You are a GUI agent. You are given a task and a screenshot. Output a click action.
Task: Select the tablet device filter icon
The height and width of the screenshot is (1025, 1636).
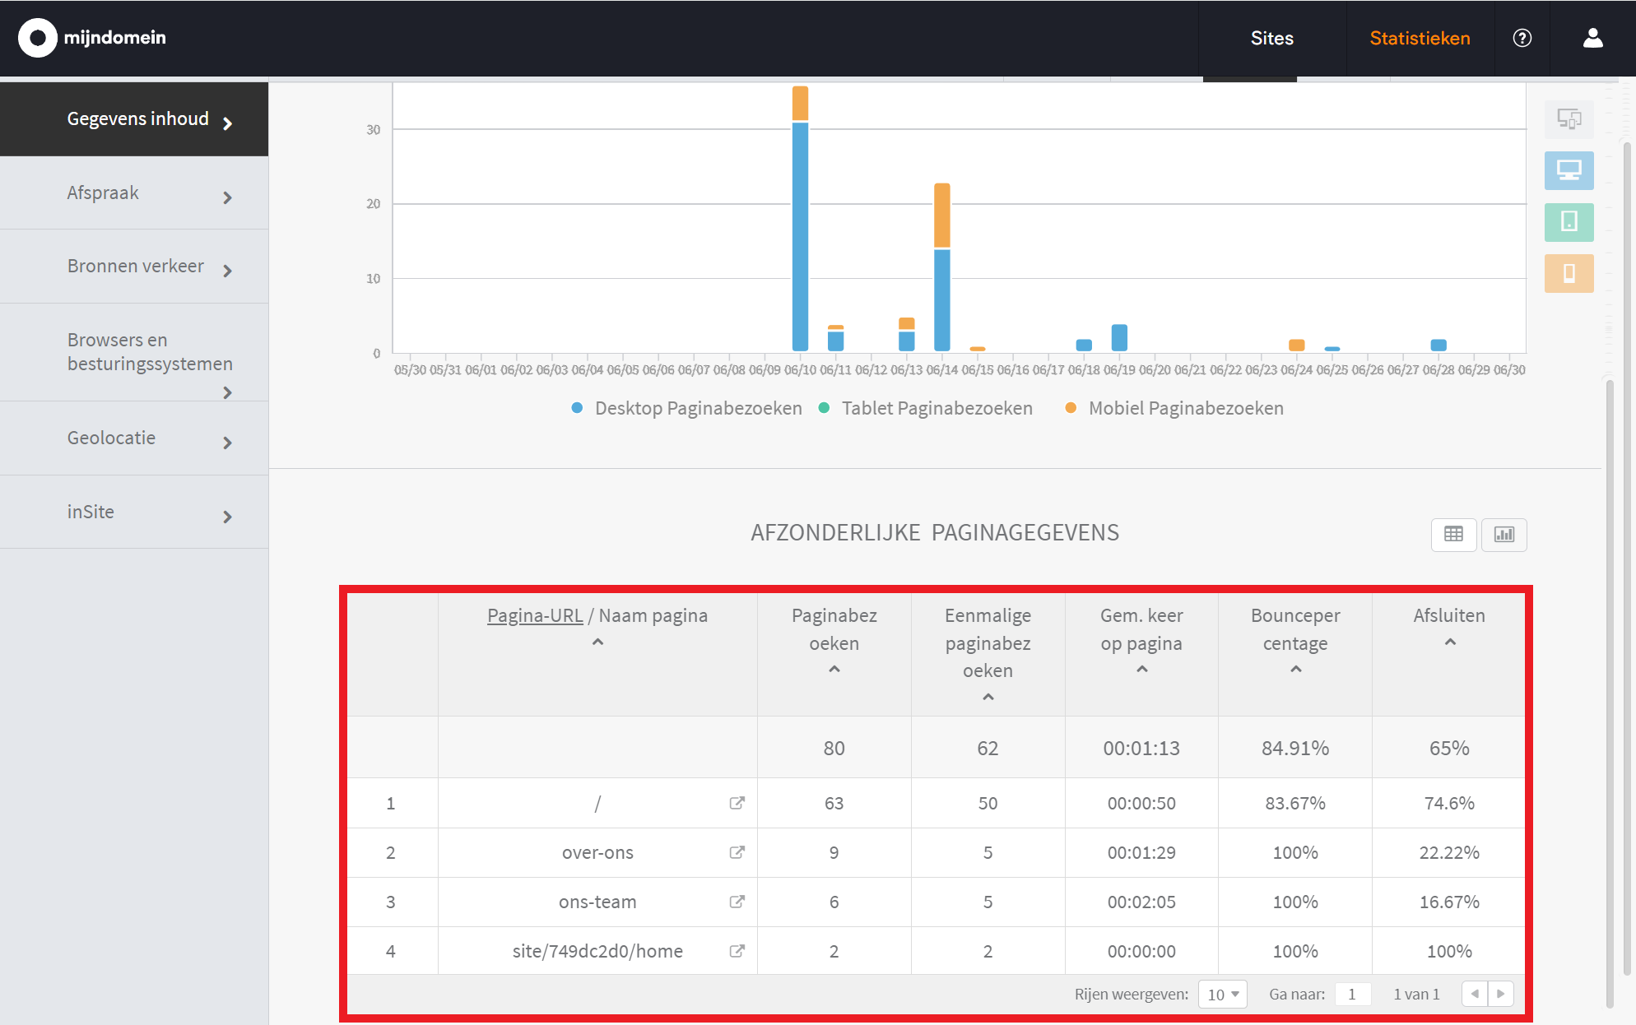point(1569,222)
